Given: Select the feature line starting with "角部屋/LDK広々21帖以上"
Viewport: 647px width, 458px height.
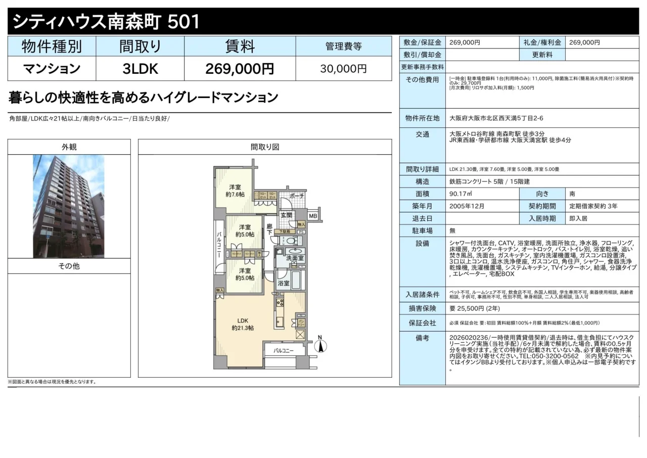Looking at the screenshot, I should pos(89,119).
